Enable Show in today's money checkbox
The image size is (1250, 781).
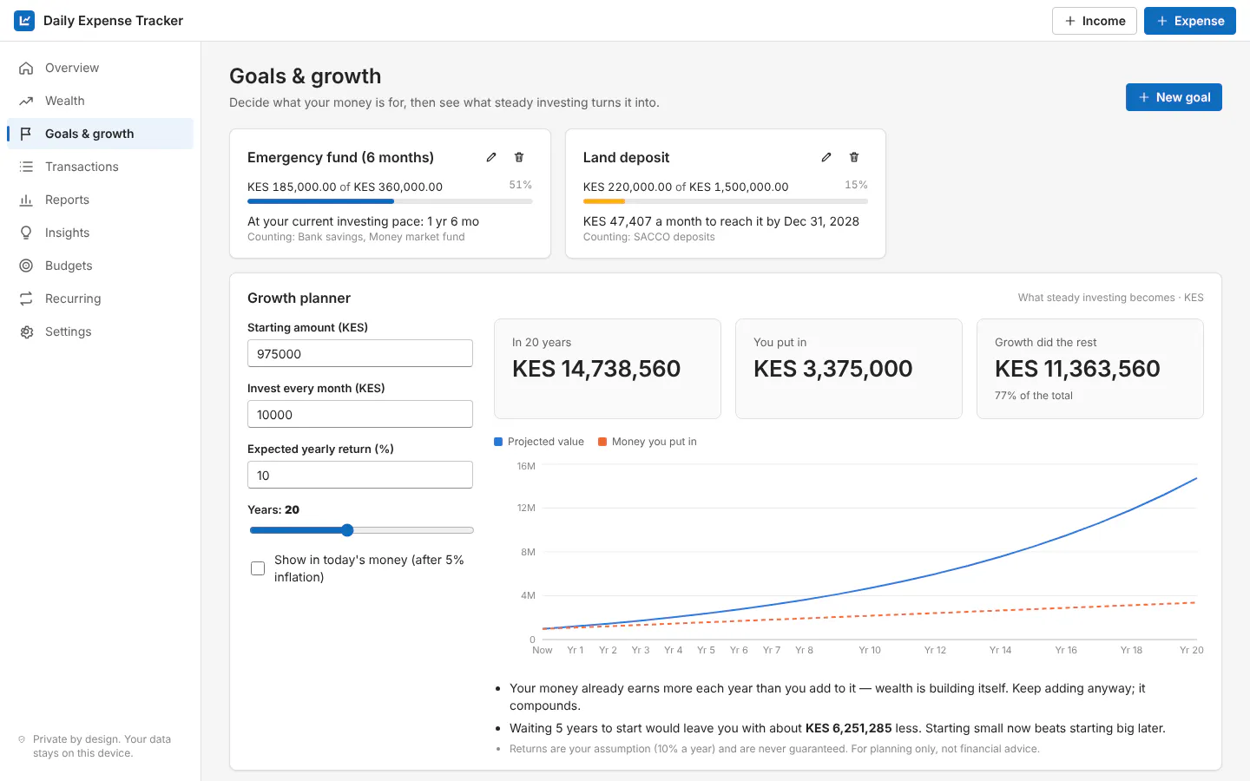[x=258, y=568]
